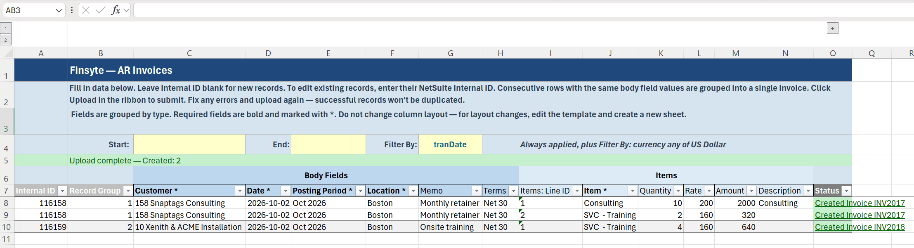Click the formula bar cancel X icon
This screenshot has width=914, height=248.
coord(86,10)
